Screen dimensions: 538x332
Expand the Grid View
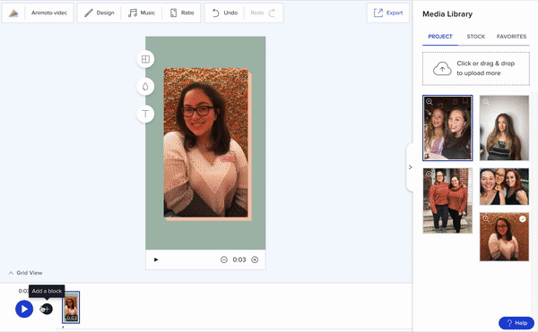pos(25,273)
